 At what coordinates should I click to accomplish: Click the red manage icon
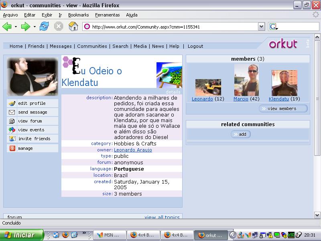pos(12,148)
